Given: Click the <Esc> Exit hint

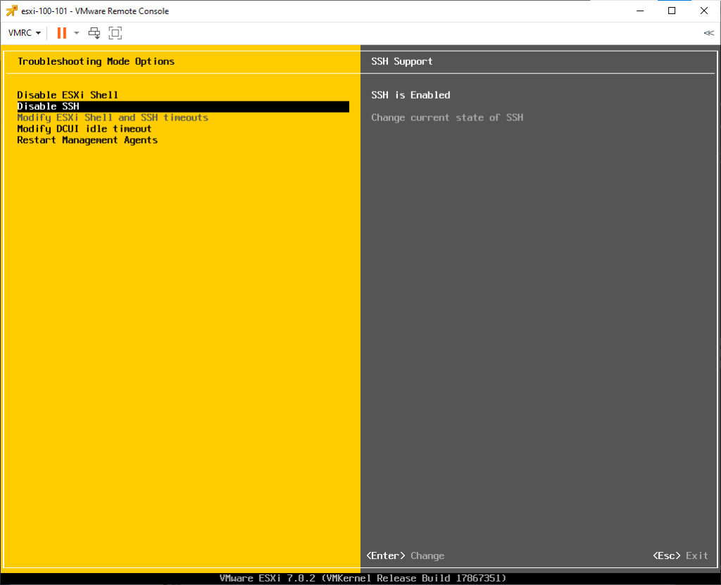Looking at the screenshot, I should [x=680, y=555].
